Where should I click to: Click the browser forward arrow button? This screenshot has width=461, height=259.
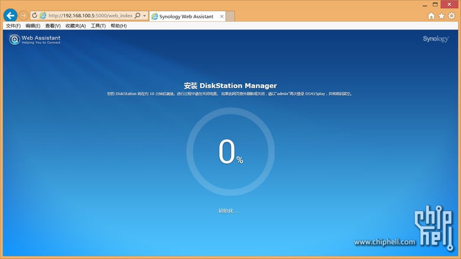(x=24, y=15)
